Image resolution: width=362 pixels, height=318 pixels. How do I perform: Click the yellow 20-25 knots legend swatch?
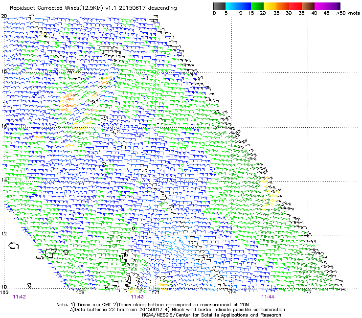[x=270, y=6]
